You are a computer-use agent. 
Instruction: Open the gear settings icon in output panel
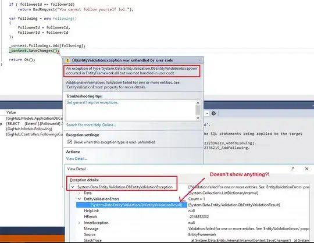click(213, 113)
